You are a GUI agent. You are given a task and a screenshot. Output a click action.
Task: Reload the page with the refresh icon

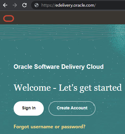point(24,5)
